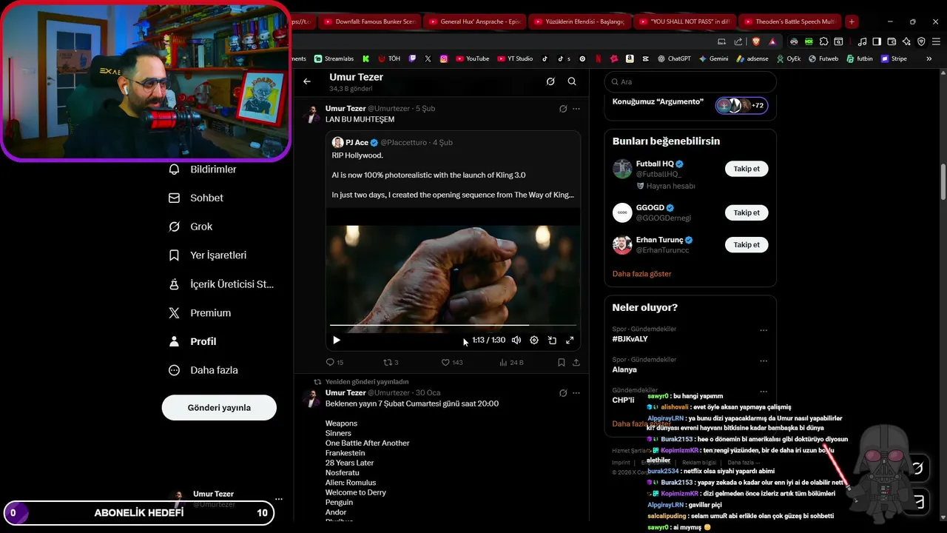Screen dimensions: 947x533
Task: Open the PJ Ace quoted post author
Action: (357, 143)
